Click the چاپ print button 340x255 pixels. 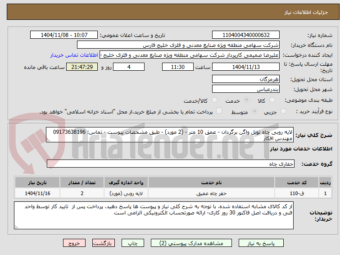[x=133, y=243]
